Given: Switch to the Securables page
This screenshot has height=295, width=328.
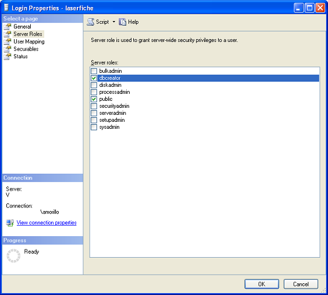Looking at the screenshot, I should [x=26, y=49].
